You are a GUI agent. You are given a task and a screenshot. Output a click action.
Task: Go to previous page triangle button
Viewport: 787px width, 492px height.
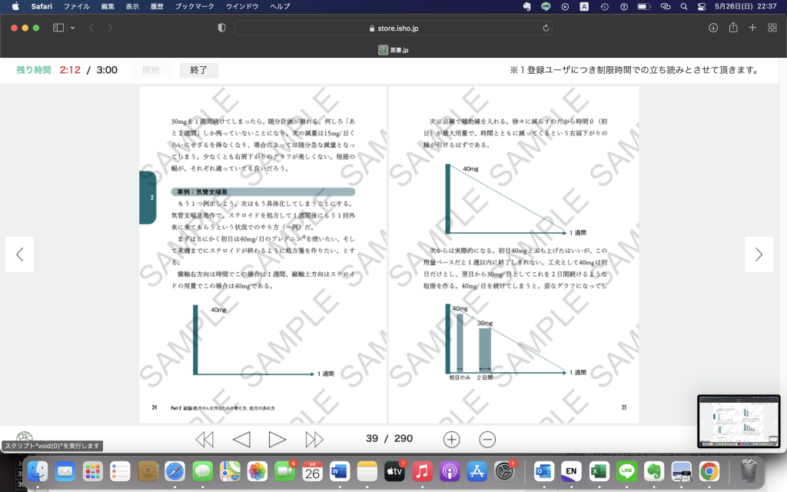pos(241,439)
